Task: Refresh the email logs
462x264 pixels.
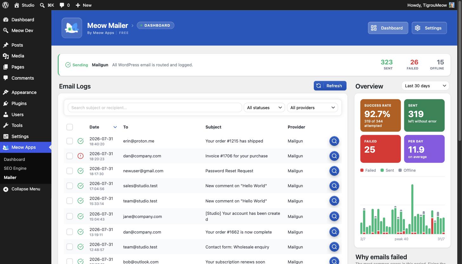Action: coord(330,86)
